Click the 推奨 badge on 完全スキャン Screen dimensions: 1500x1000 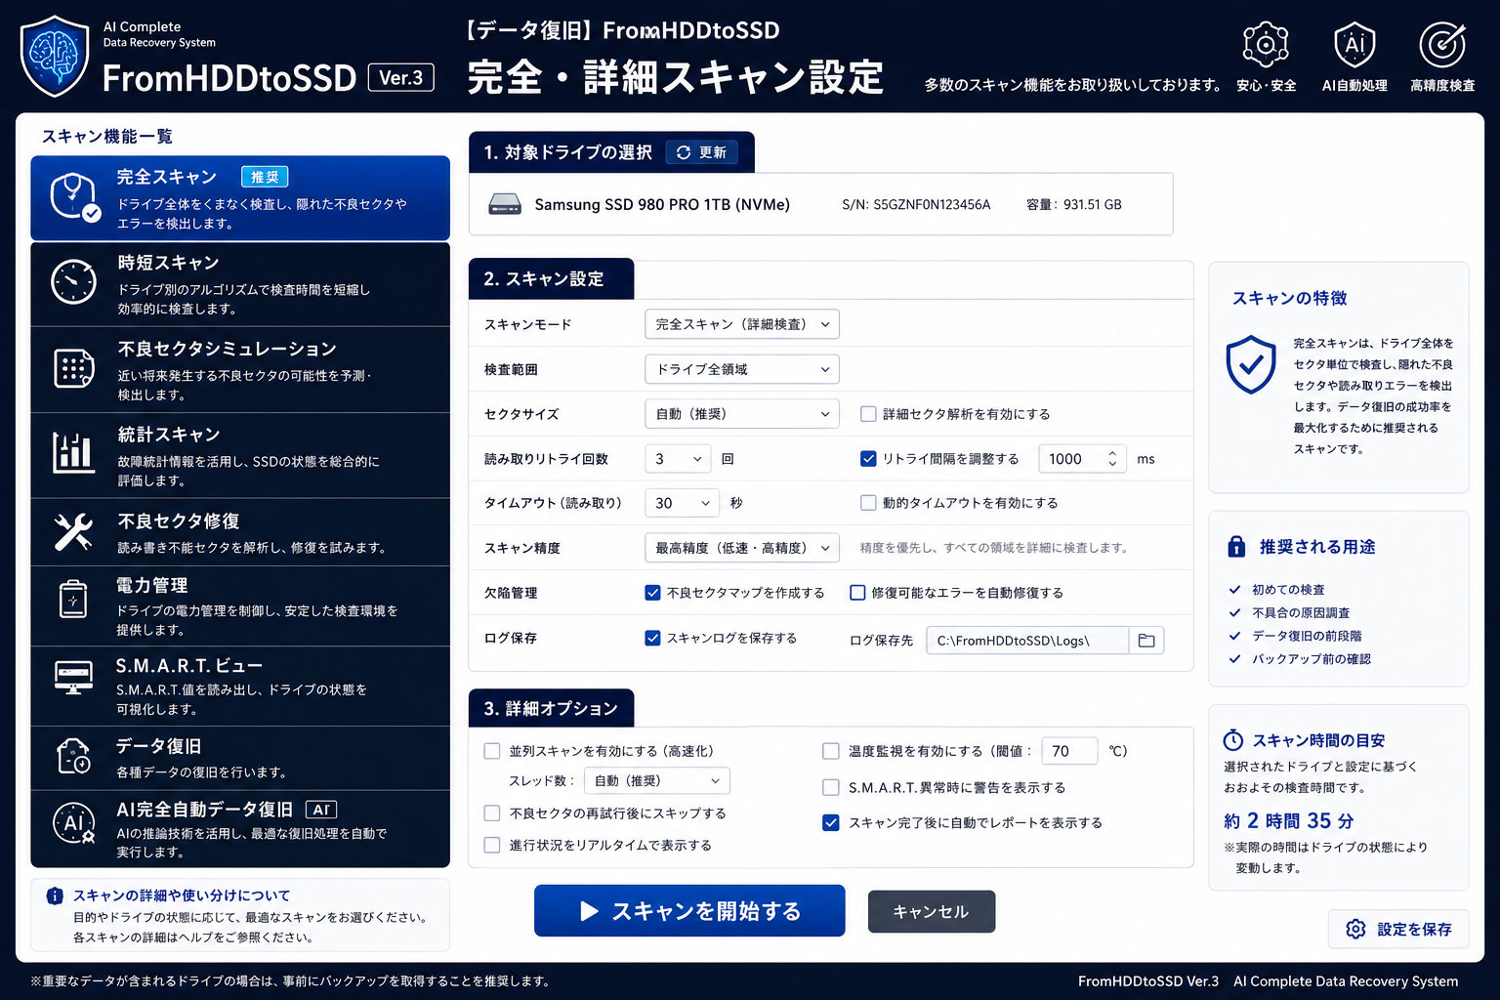click(x=265, y=177)
